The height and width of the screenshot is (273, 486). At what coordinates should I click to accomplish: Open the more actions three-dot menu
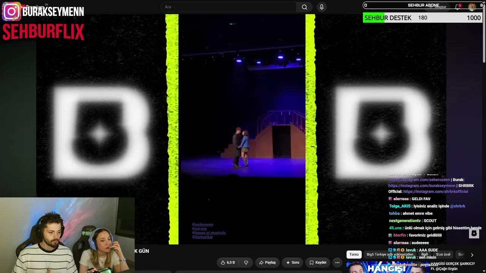coord(337,262)
